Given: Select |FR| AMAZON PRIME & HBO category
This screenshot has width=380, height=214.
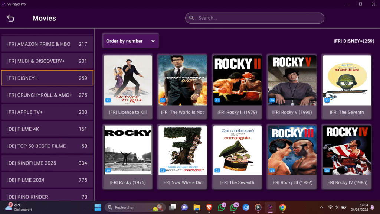Looking at the screenshot, I should point(47,44).
